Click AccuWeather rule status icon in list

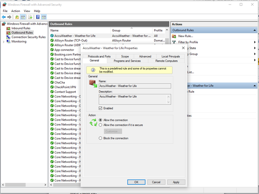[x=52, y=36]
